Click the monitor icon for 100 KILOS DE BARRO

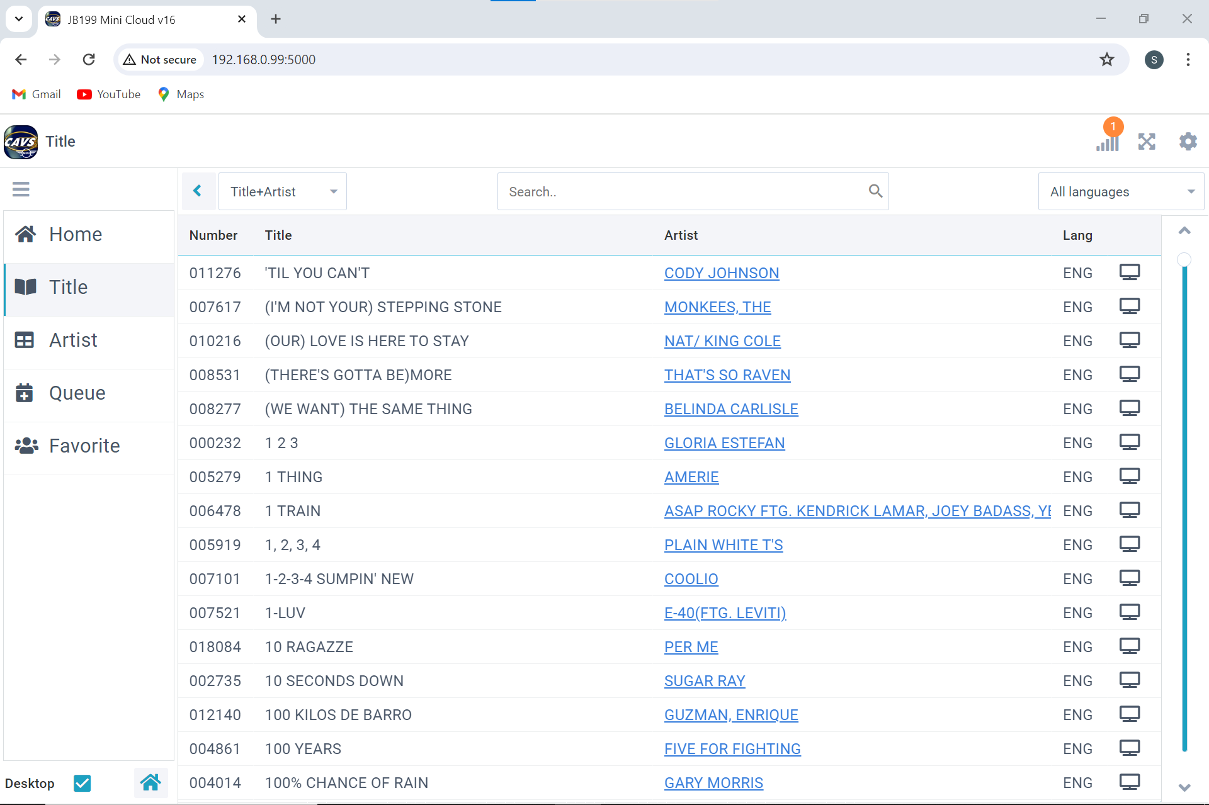tap(1129, 714)
